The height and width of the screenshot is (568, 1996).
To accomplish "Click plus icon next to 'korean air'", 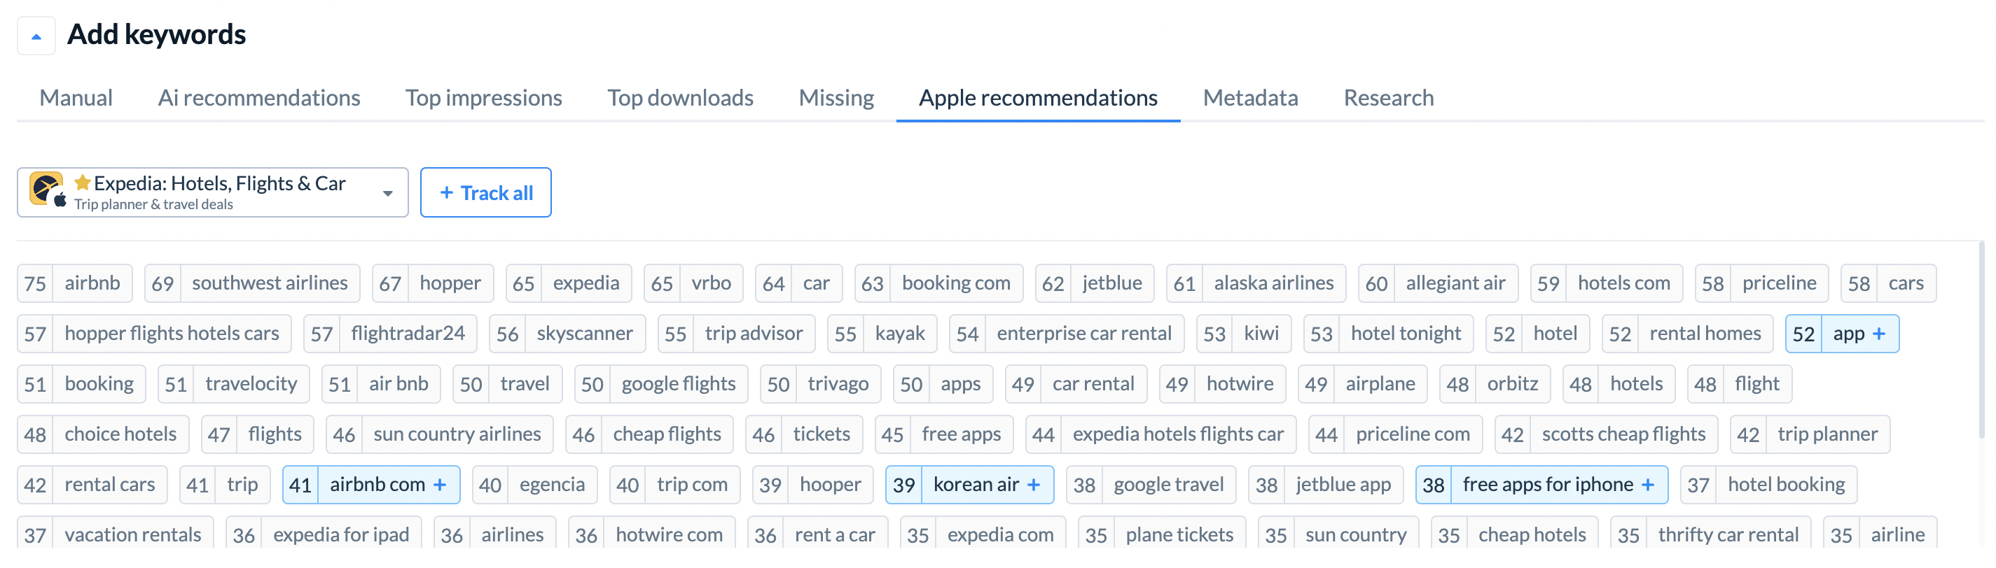I will click(1034, 485).
